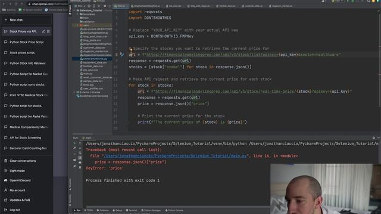Open the Python Console tool window
The height and width of the screenshot is (214, 381).
(174, 210)
